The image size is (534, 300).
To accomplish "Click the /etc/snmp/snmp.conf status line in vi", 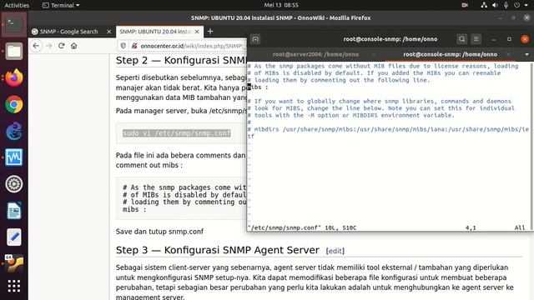I will pyautogui.click(x=302, y=227).
